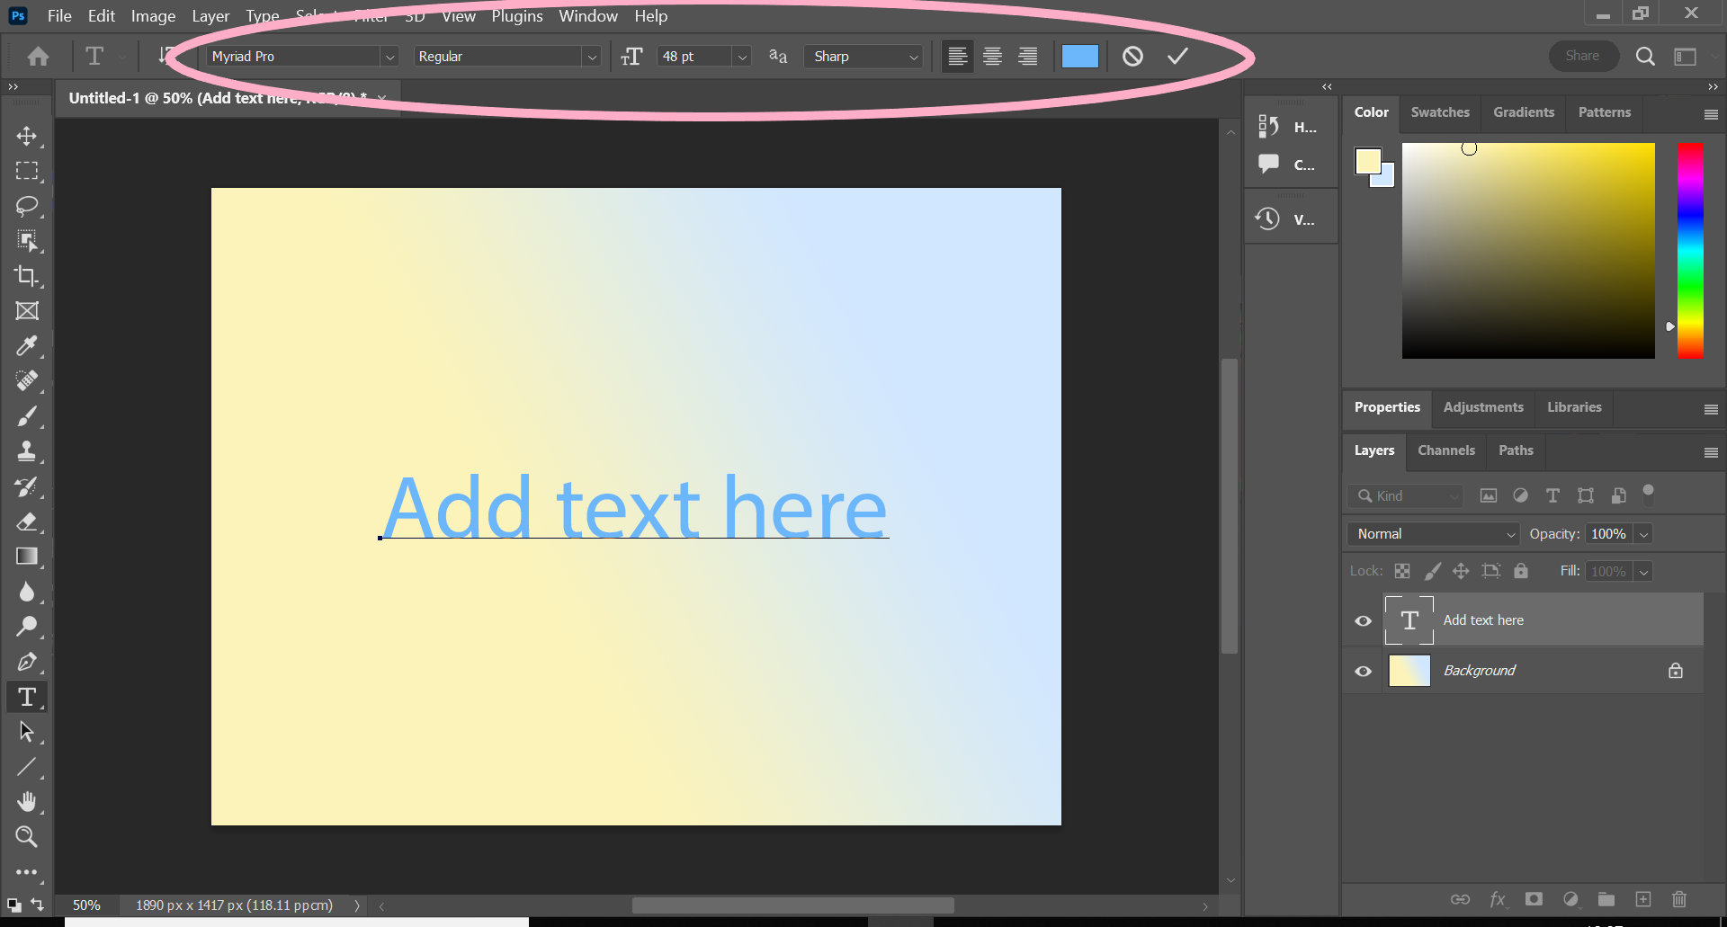This screenshot has width=1727, height=927.
Task: Open Edit Toolbar three-dots menu
Action: pos(27,872)
